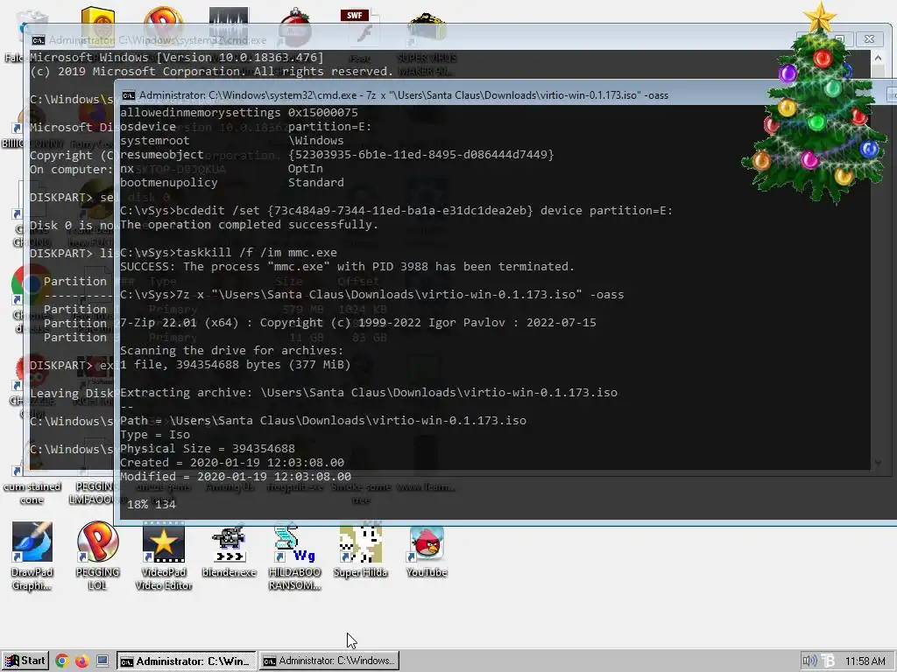Click the 'nx OptIn' line
The width and height of the screenshot is (897, 672).
pos(222,169)
